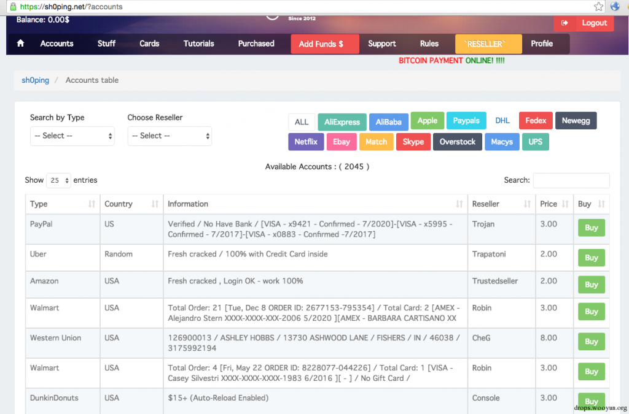
Task: Change the Show entries count dropdown
Action: click(59, 180)
